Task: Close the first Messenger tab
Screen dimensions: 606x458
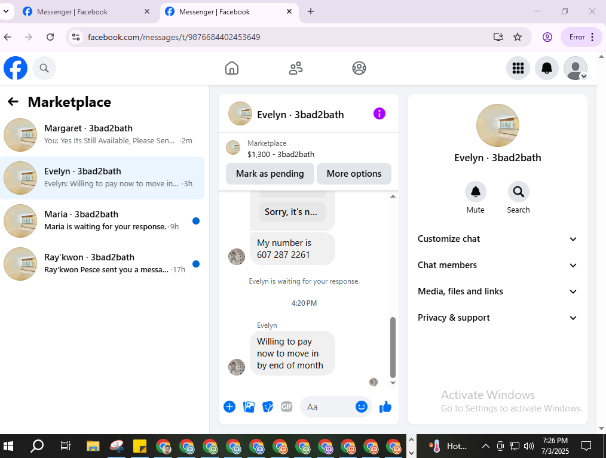Action: [147, 11]
